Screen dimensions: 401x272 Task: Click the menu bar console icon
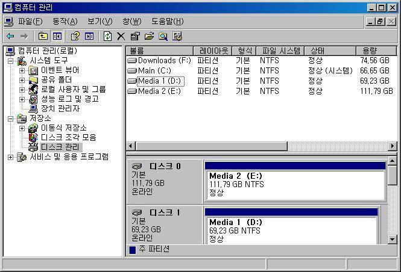(x=8, y=22)
